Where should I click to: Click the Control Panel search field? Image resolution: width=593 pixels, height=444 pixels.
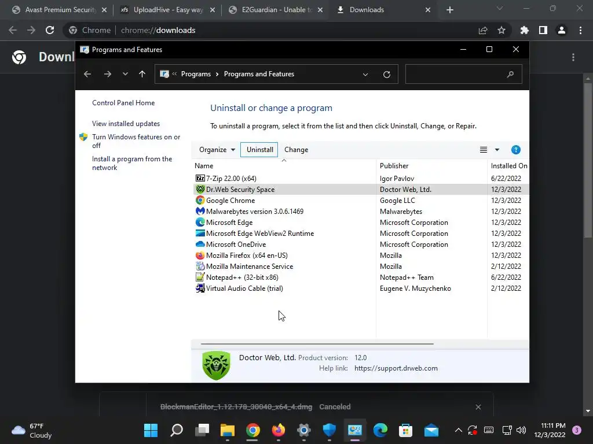463,74
